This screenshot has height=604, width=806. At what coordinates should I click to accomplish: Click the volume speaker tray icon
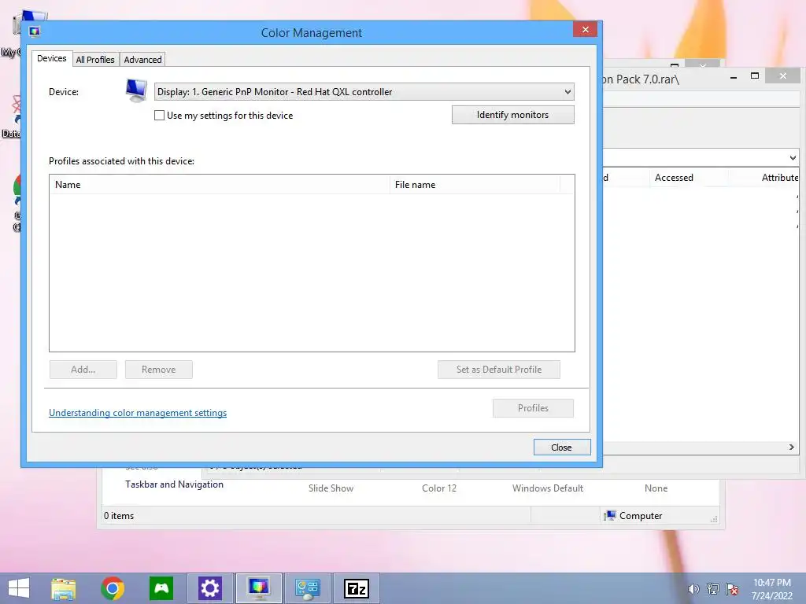coord(693,589)
